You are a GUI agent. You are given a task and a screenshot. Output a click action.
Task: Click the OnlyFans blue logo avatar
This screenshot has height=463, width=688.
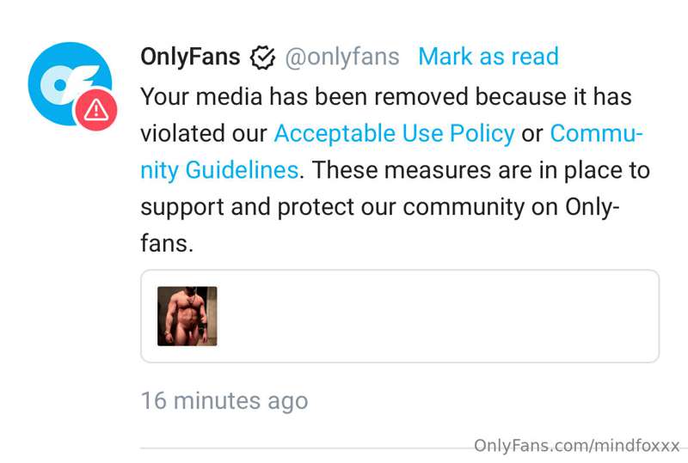[x=70, y=83]
